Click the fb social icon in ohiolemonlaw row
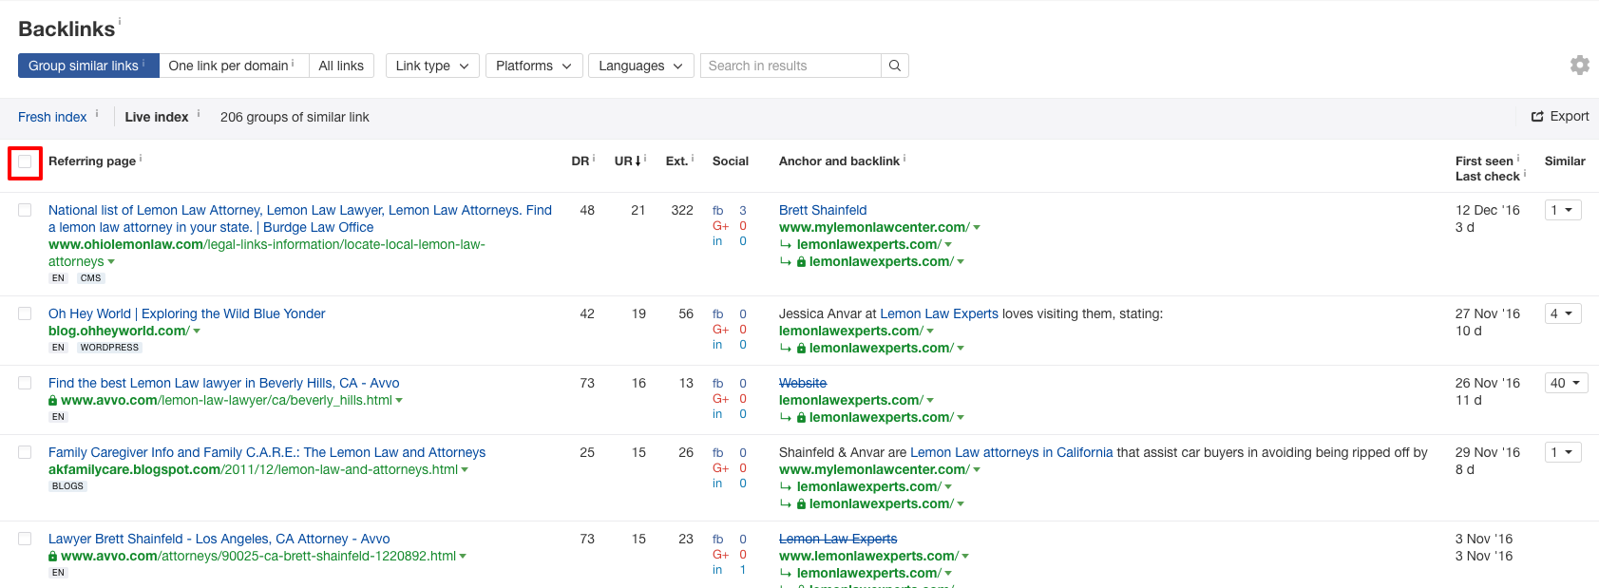The image size is (1599, 588). (718, 211)
